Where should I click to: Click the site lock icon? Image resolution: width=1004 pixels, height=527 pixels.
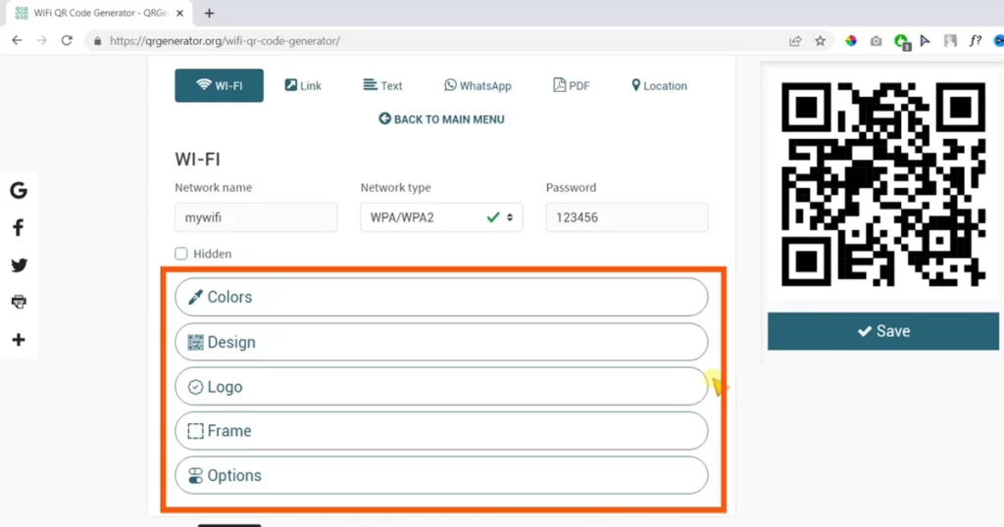click(x=97, y=41)
